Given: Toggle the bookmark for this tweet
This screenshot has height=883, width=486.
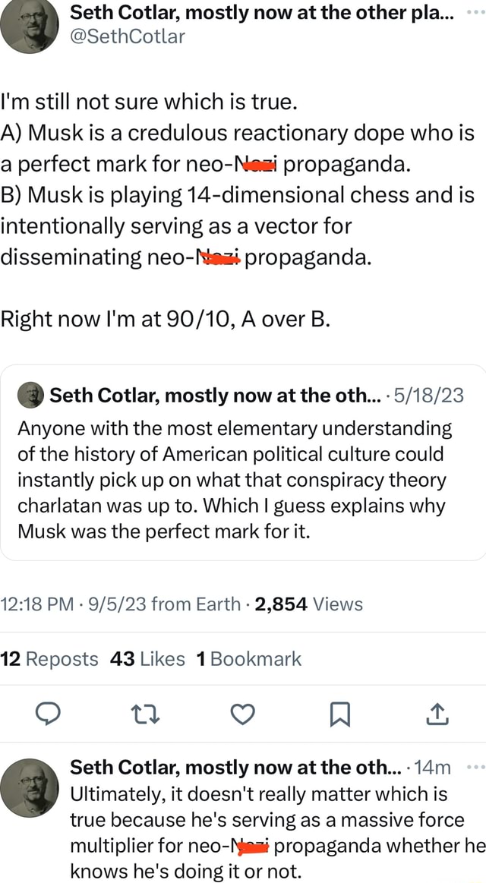Looking at the screenshot, I should (339, 714).
